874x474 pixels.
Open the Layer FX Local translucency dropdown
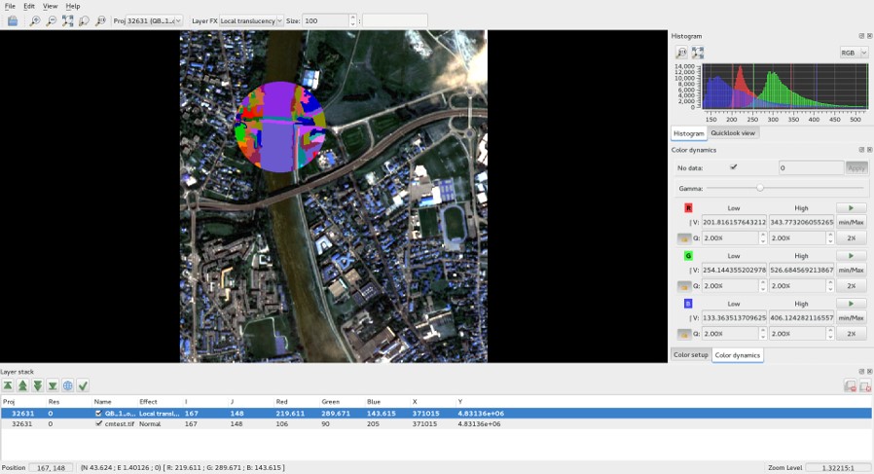pyautogui.click(x=251, y=20)
